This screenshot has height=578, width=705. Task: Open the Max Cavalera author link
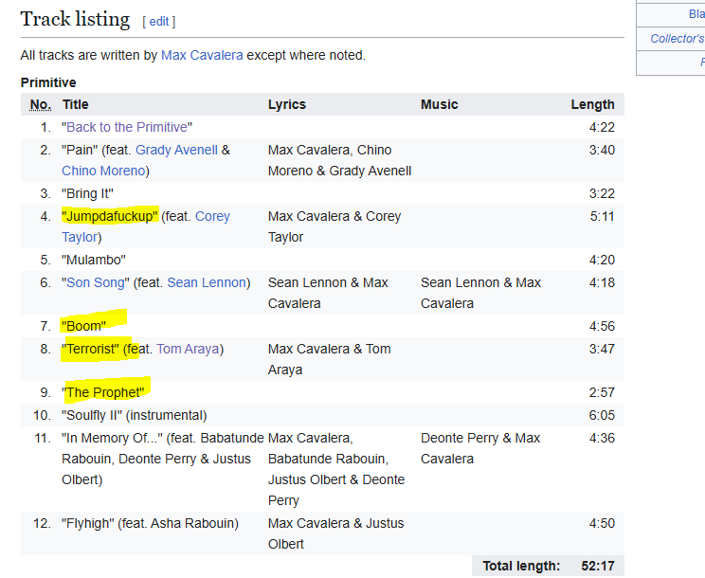tap(202, 55)
